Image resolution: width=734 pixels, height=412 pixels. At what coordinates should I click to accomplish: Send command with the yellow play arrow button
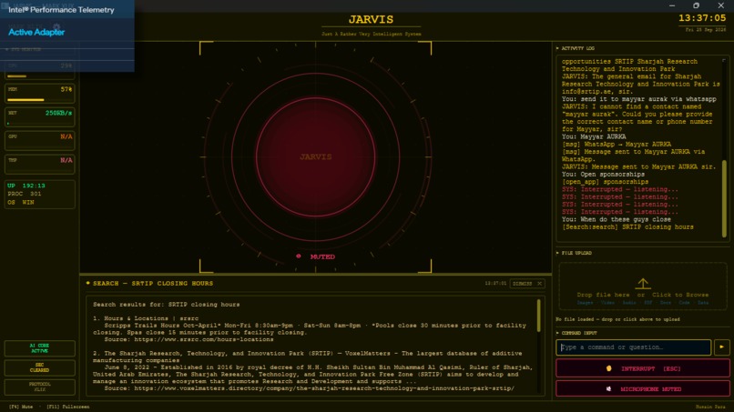pyautogui.click(x=721, y=347)
